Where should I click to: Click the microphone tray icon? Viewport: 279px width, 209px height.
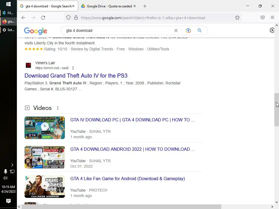(x=5, y=171)
